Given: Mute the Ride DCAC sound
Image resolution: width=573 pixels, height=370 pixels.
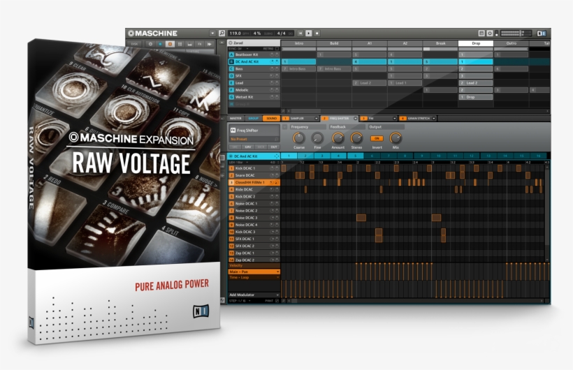Looking at the screenshot, I should (x=272, y=190).
